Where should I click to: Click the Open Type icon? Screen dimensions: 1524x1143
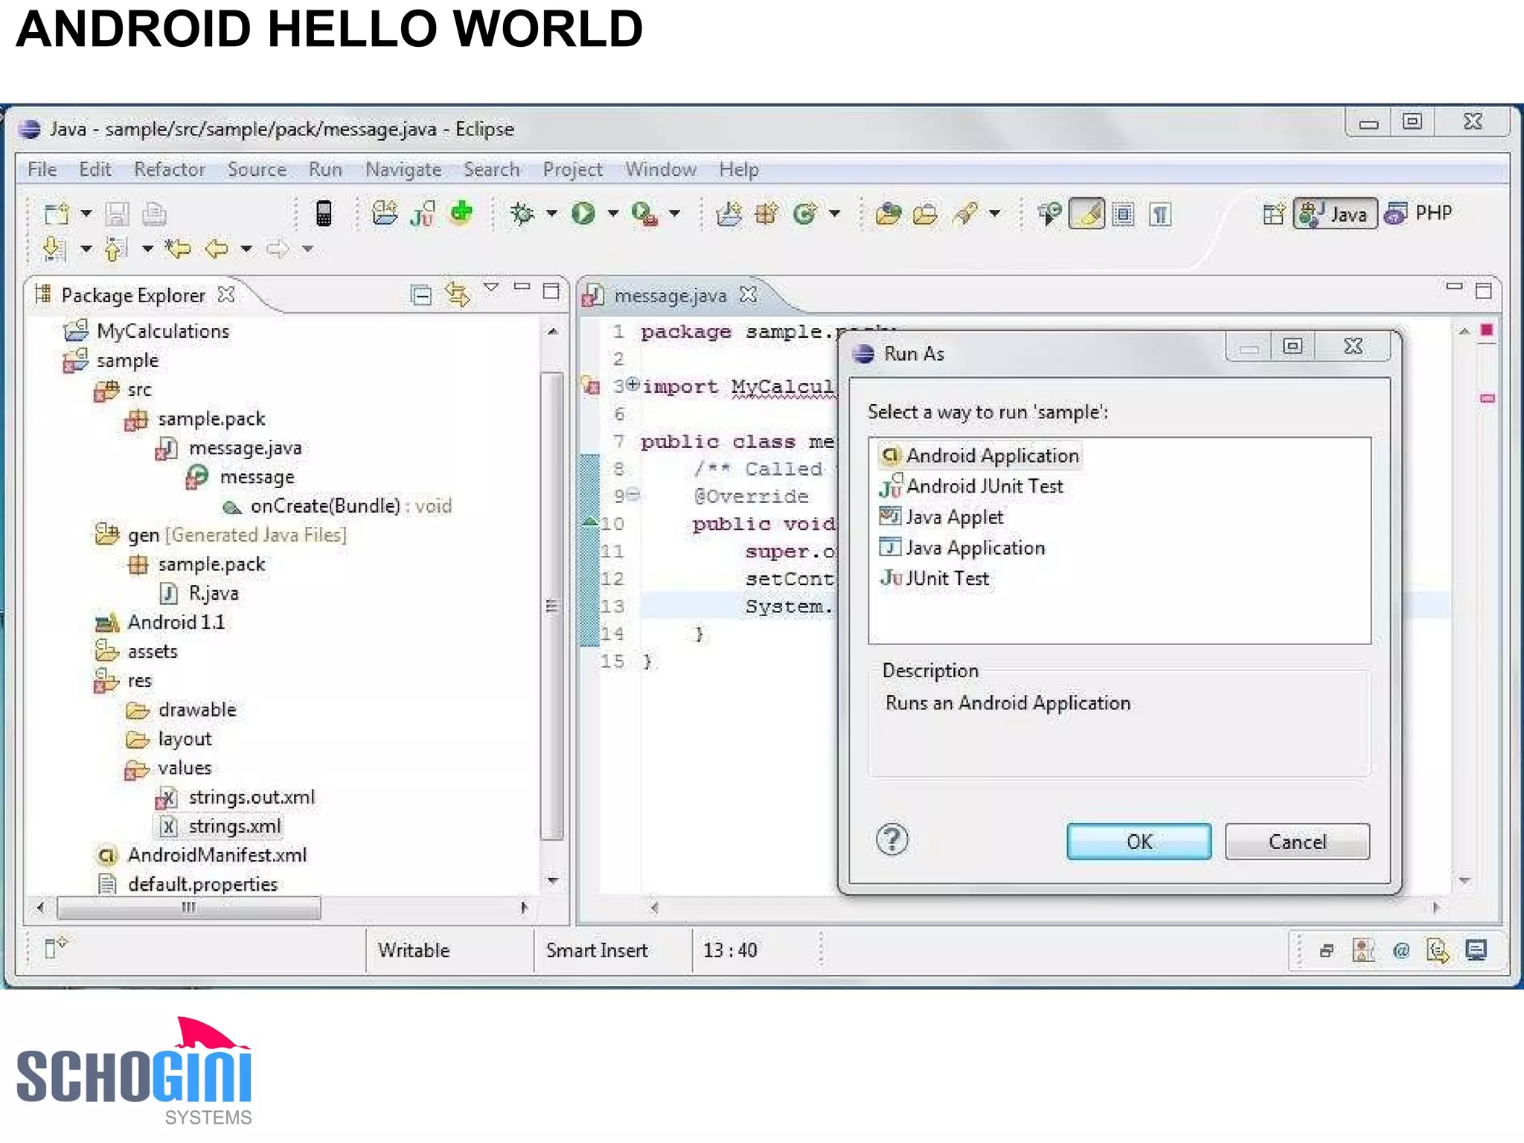888,214
